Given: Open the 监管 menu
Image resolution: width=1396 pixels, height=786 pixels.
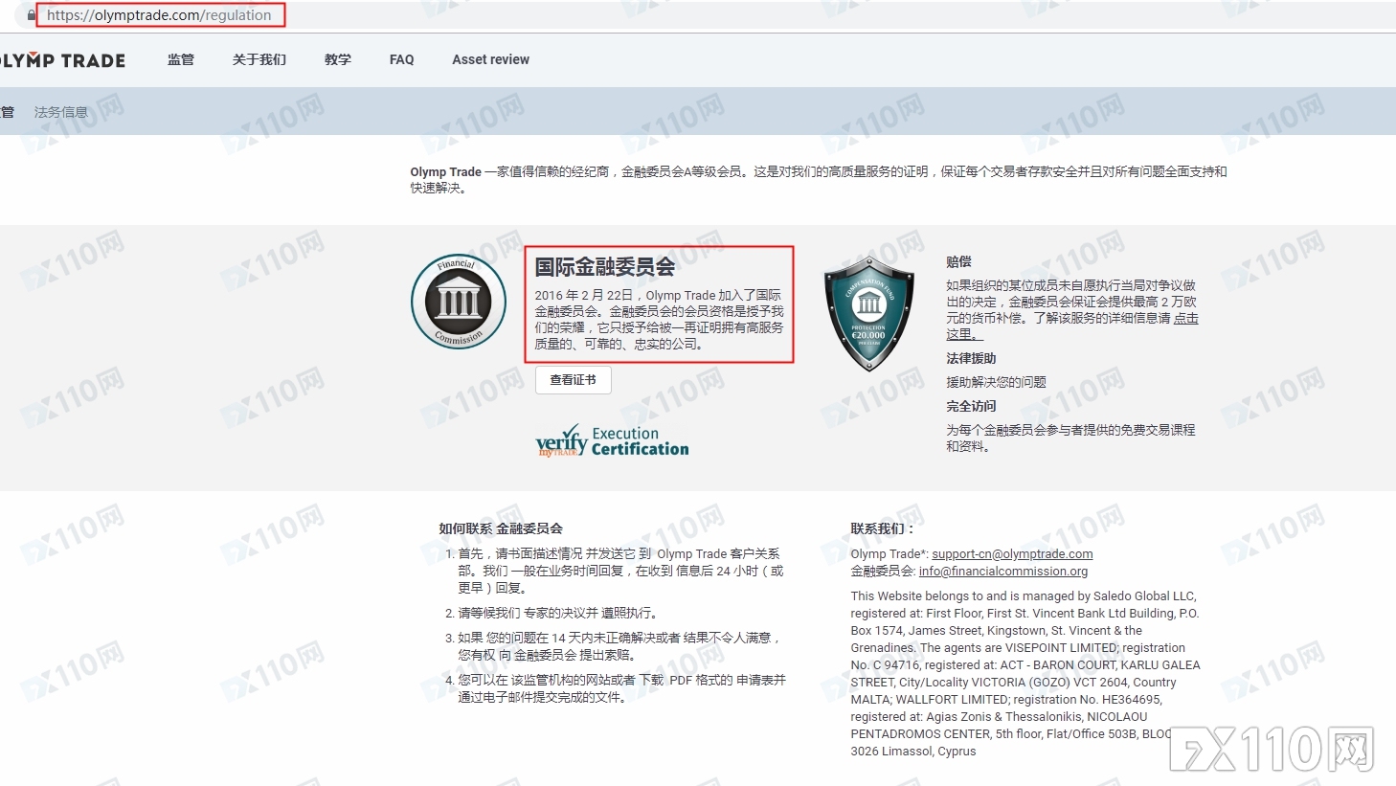Looking at the screenshot, I should click(x=180, y=59).
